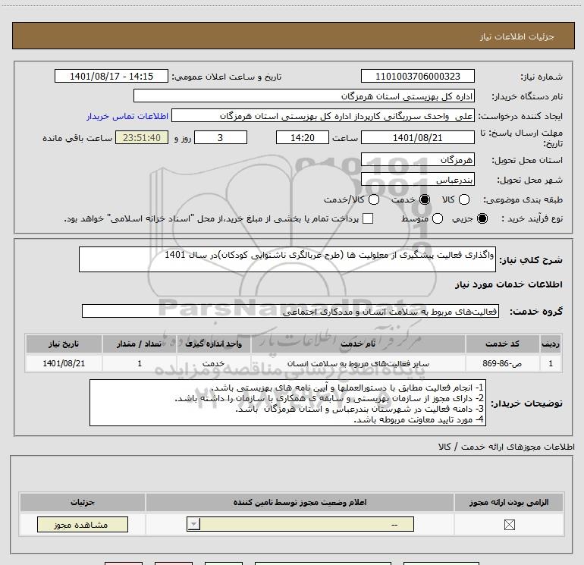Select کالا radio button
Image resolution: width=584 pixels, height=565 pixels.
pyautogui.click(x=464, y=199)
